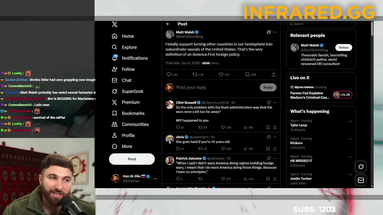Open Justin Tucker trending topic
383x215 pixels.
pos(301,179)
